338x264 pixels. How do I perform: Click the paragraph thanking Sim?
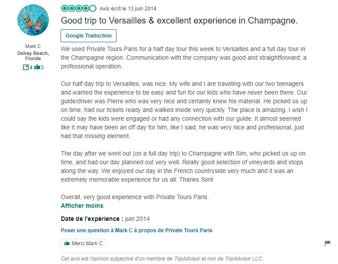[183, 166]
